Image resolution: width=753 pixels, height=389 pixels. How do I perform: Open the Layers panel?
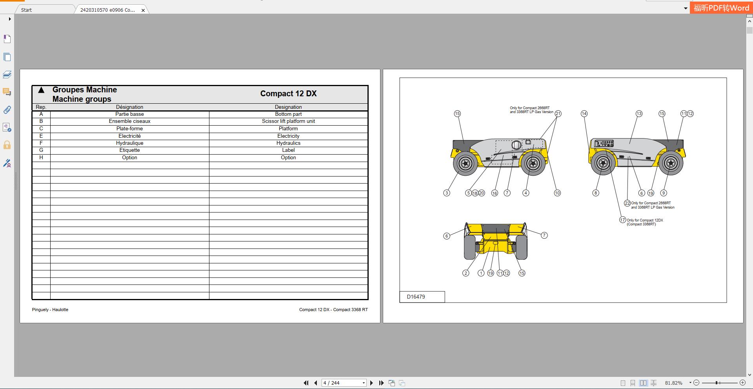click(7, 74)
